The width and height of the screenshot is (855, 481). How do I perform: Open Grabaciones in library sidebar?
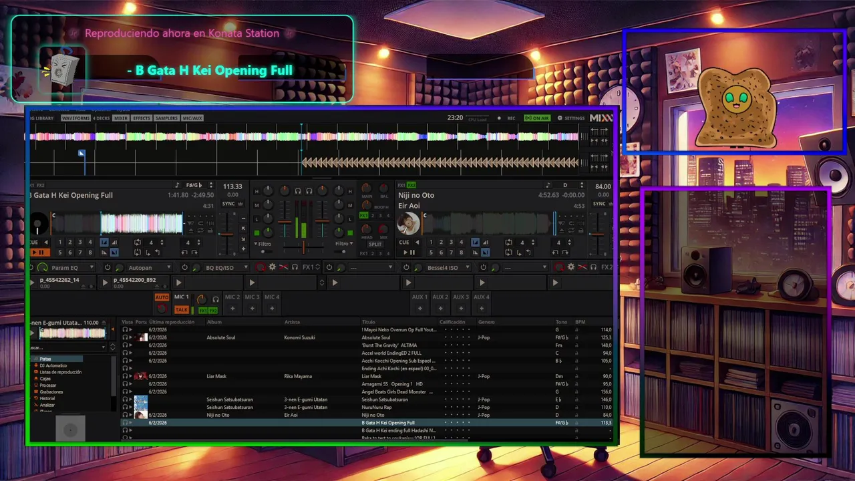(x=51, y=391)
